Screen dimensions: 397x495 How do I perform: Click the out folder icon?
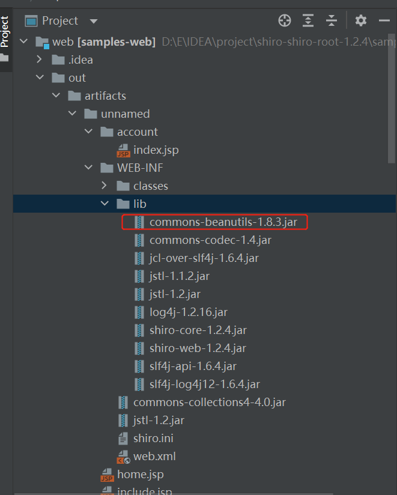[58, 77]
